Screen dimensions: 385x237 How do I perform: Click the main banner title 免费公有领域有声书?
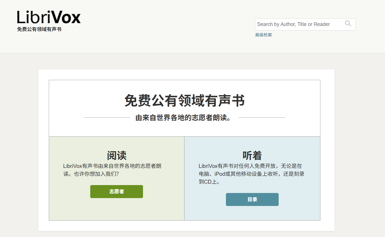(x=184, y=101)
